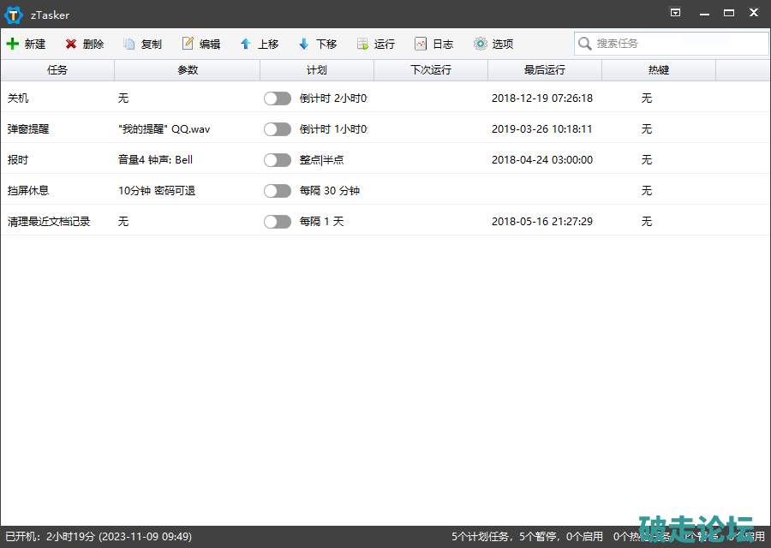771x548 pixels.
Task: Sort by the 最后运行 column header
Action: (545, 70)
